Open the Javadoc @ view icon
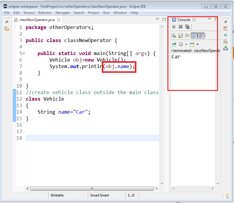The height and width of the screenshot is (203, 234). [x=226, y=35]
